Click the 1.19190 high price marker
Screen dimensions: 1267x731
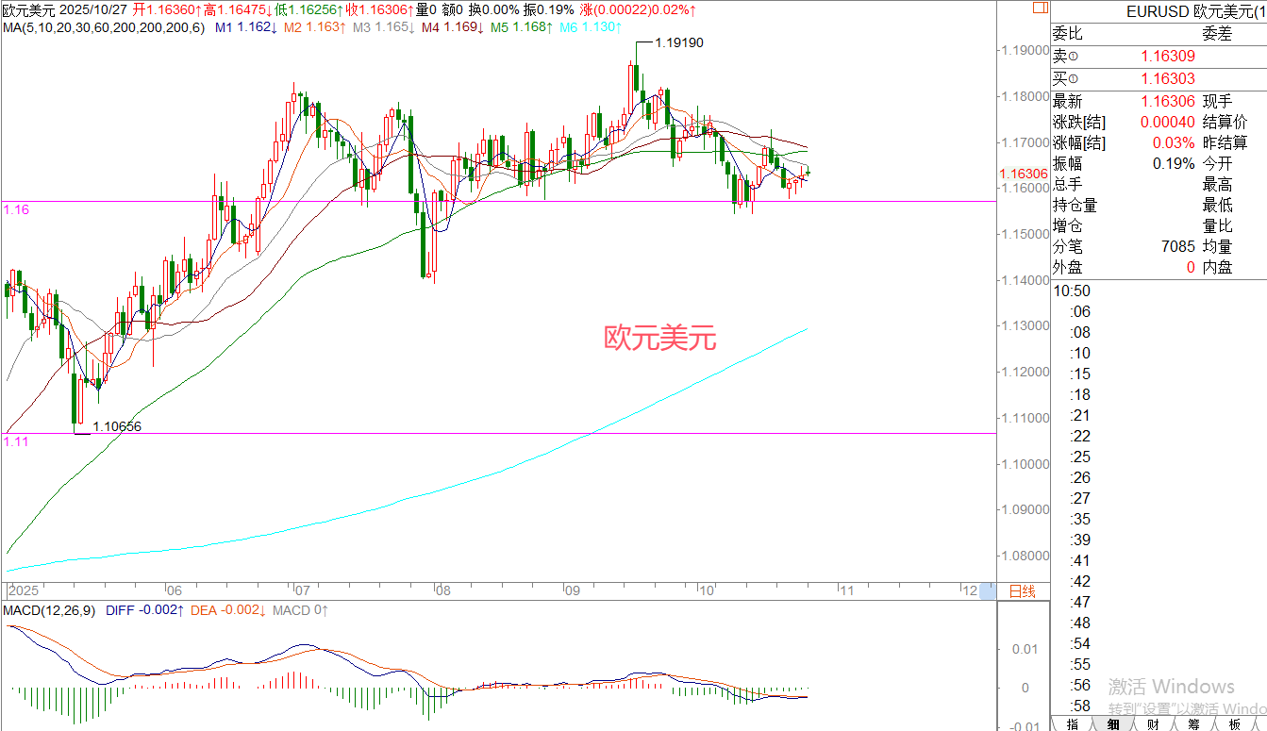tap(677, 43)
